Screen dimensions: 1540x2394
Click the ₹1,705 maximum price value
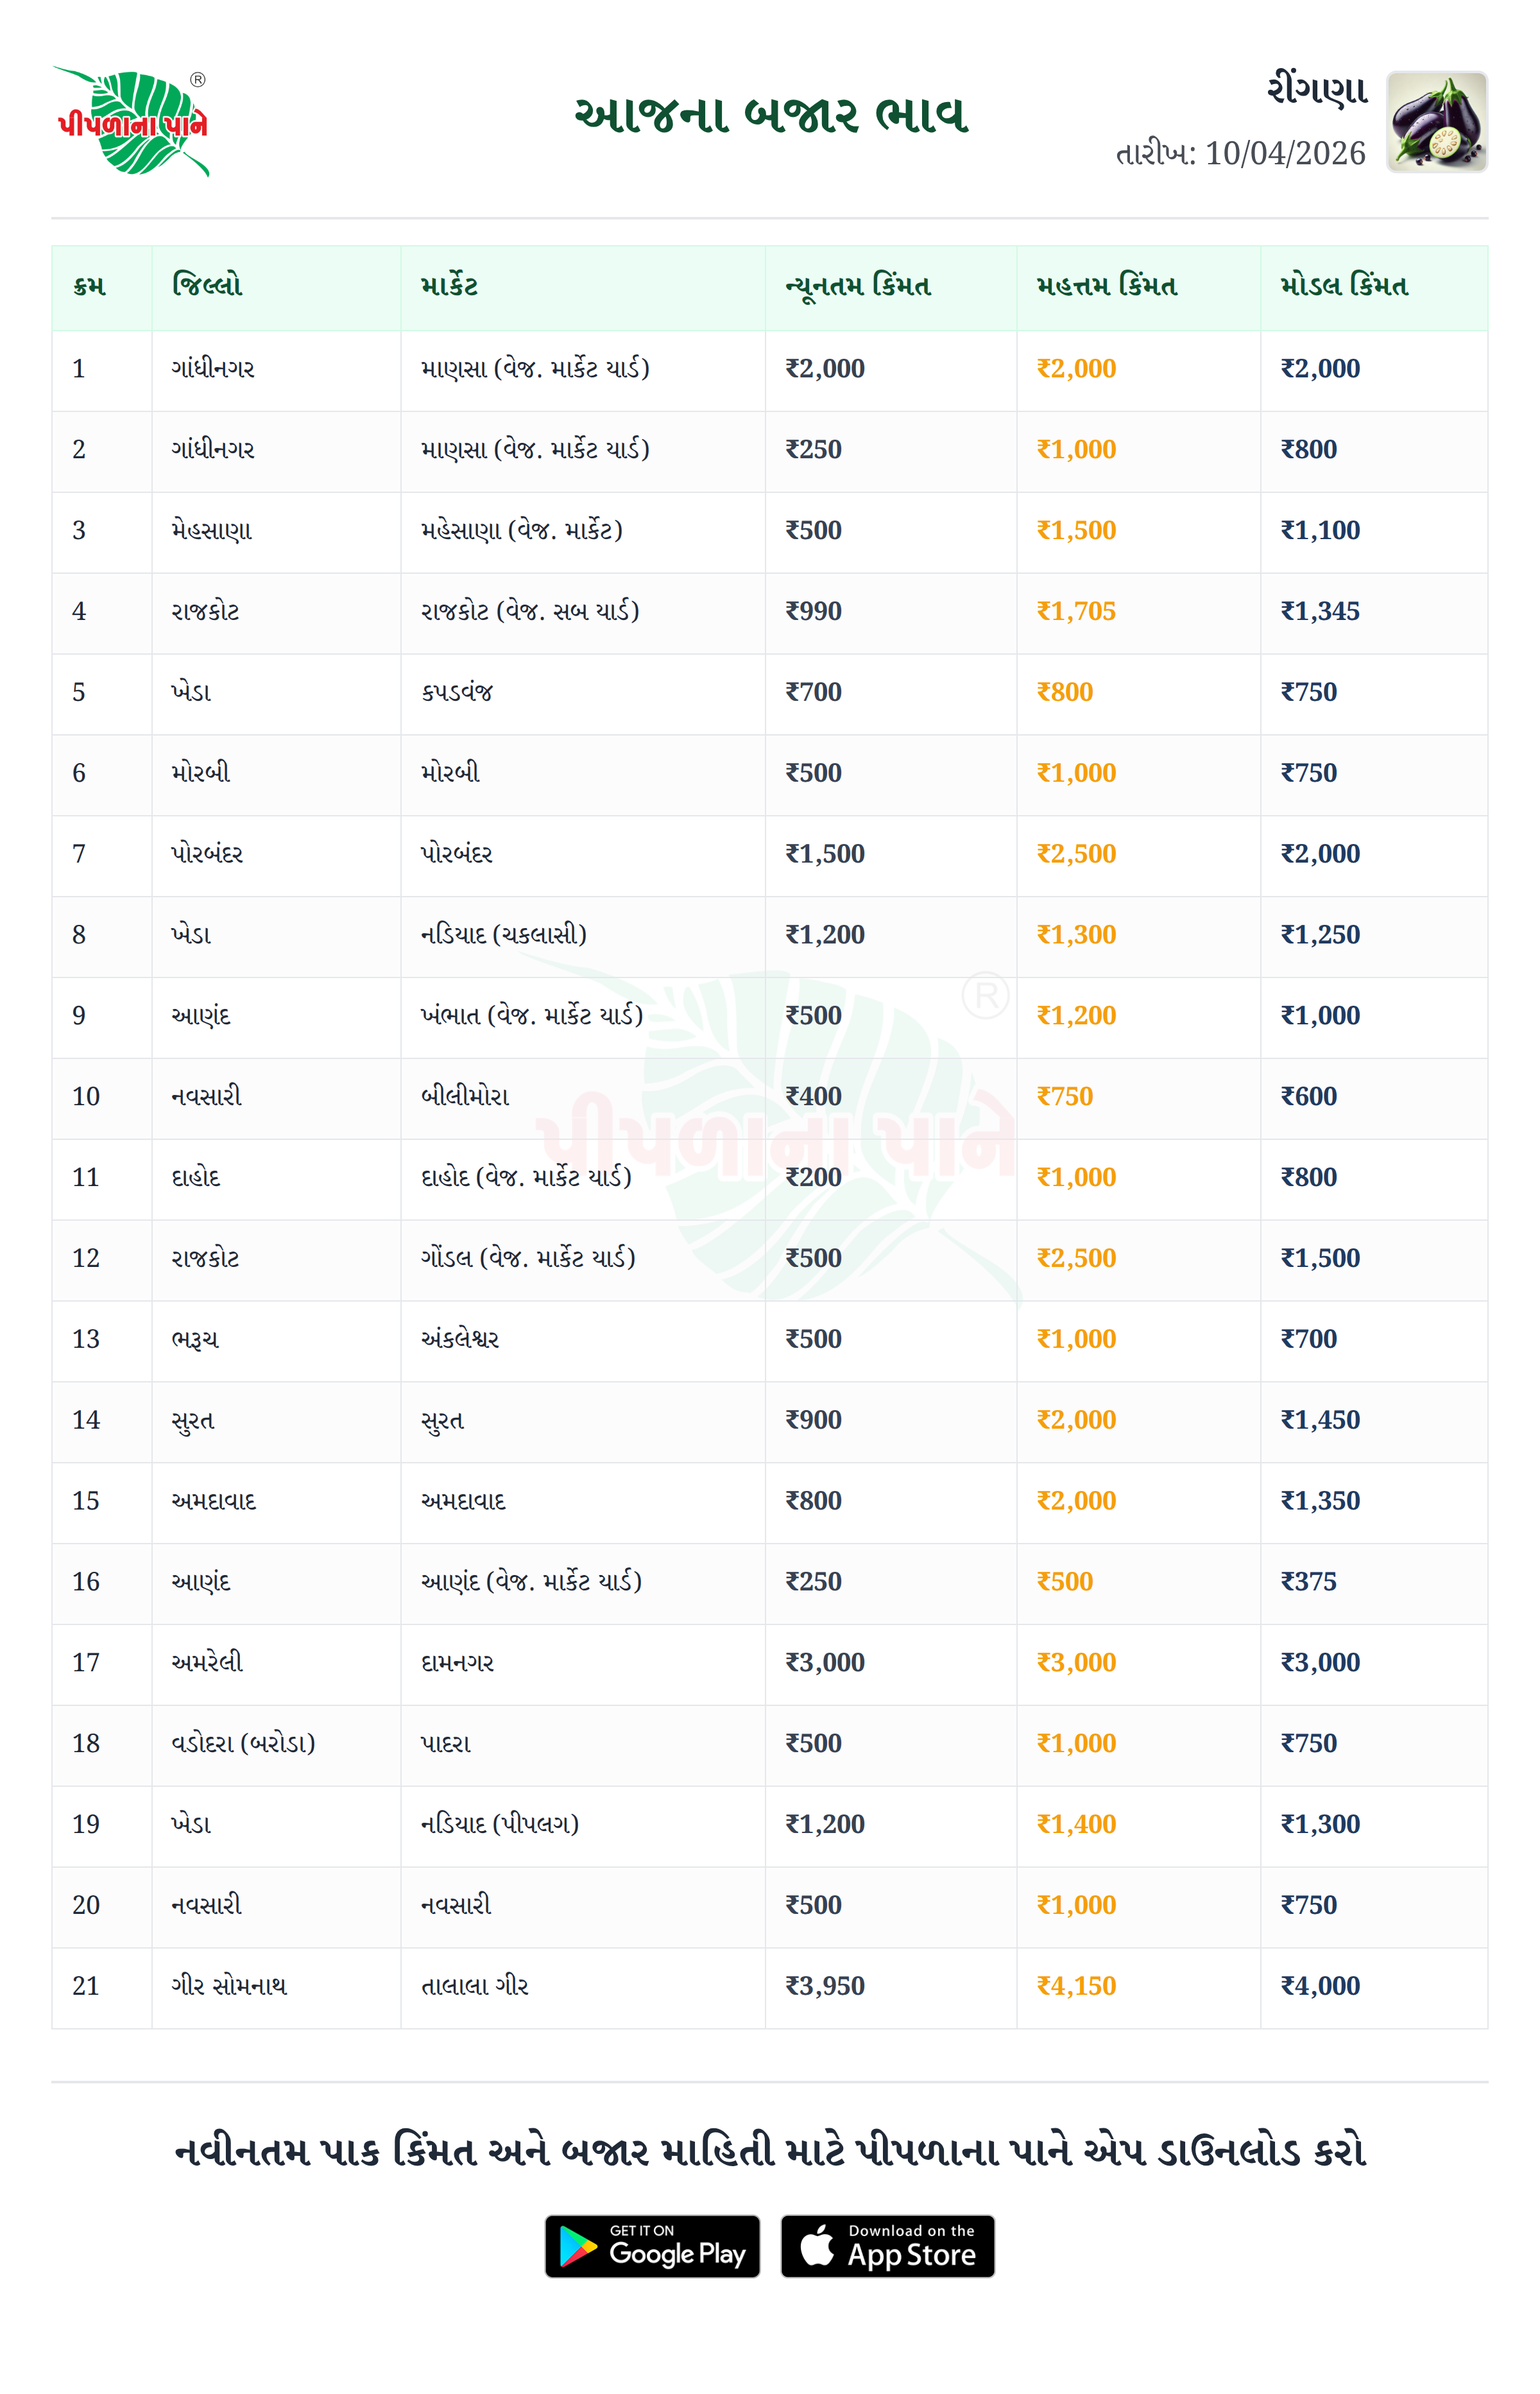click(1076, 611)
